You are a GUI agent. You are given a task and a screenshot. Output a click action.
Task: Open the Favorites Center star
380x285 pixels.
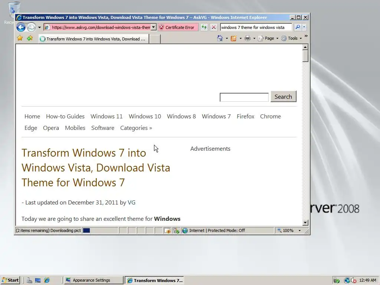(x=20, y=38)
